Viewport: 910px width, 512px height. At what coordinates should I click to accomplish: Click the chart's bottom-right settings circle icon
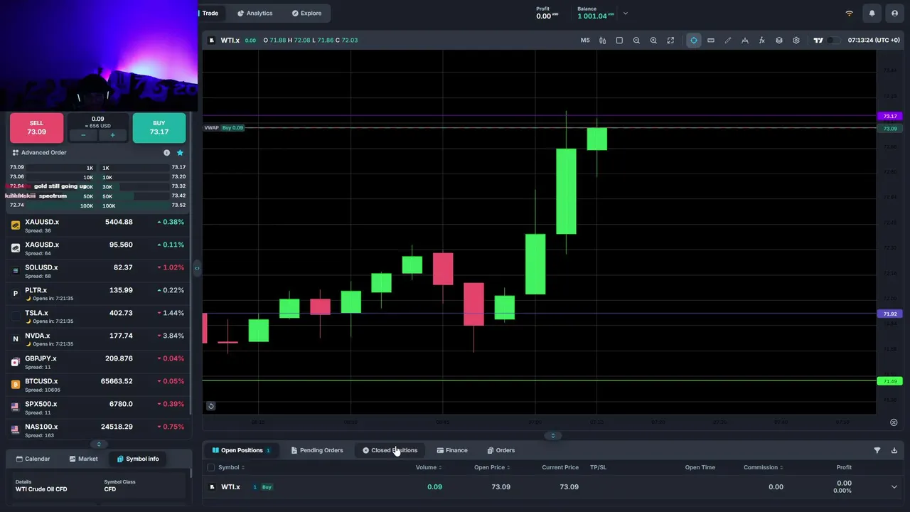click(x=894, y=422)
